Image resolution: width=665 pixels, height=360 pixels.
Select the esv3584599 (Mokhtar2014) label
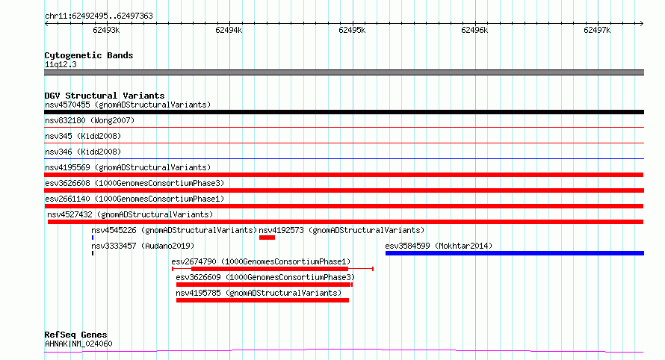pos(439,246)
